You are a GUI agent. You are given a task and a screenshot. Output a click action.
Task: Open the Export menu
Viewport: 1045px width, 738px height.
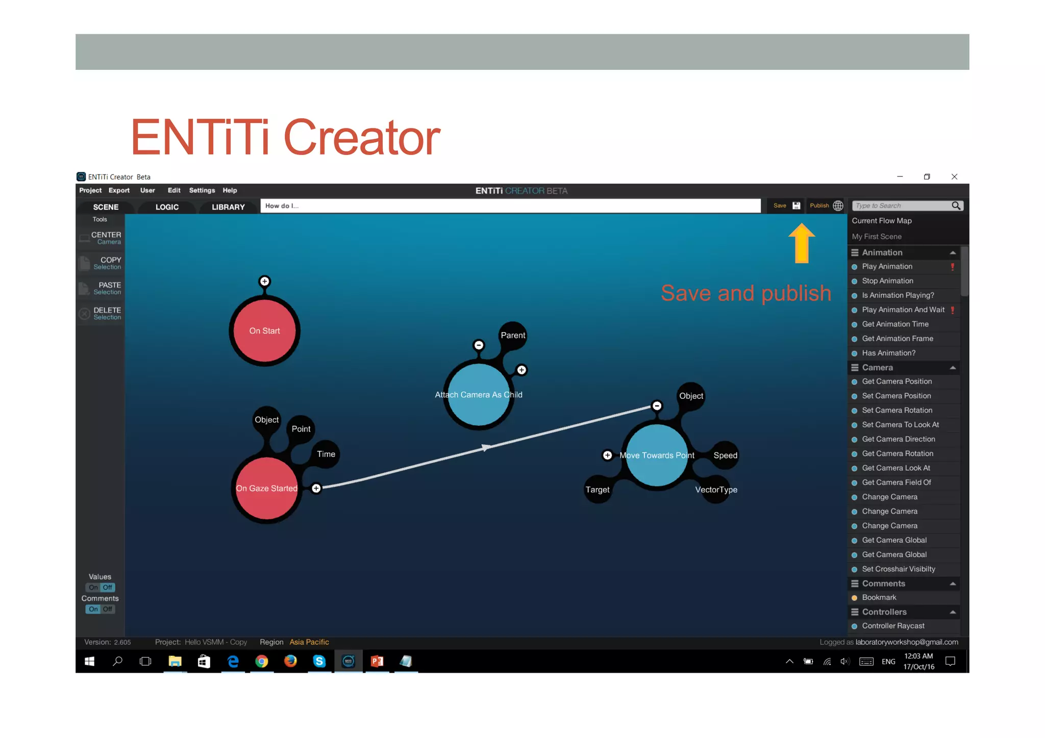point(119,190)
